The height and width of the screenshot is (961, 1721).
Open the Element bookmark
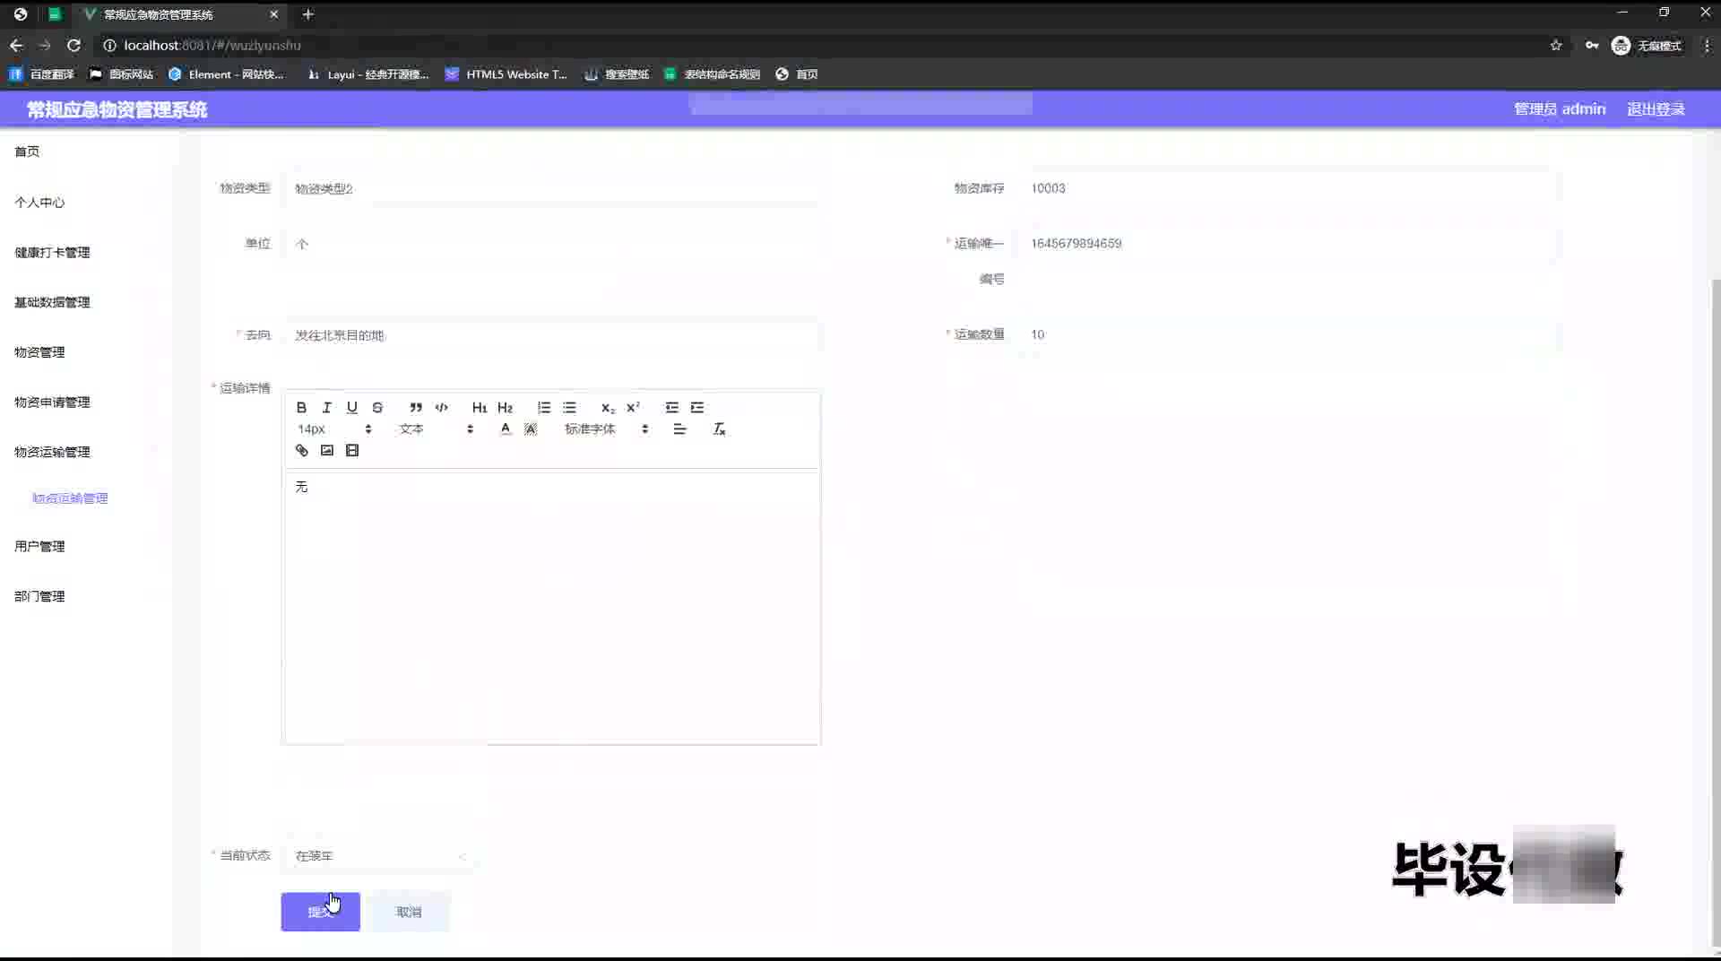[227, 74]
